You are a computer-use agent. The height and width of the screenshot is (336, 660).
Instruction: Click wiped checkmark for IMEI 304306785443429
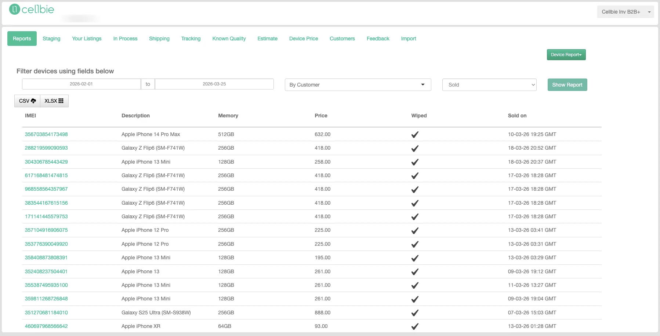pos(415,162)
